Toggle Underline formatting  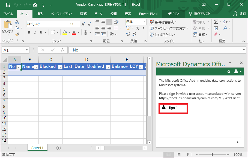pos(41,32)
